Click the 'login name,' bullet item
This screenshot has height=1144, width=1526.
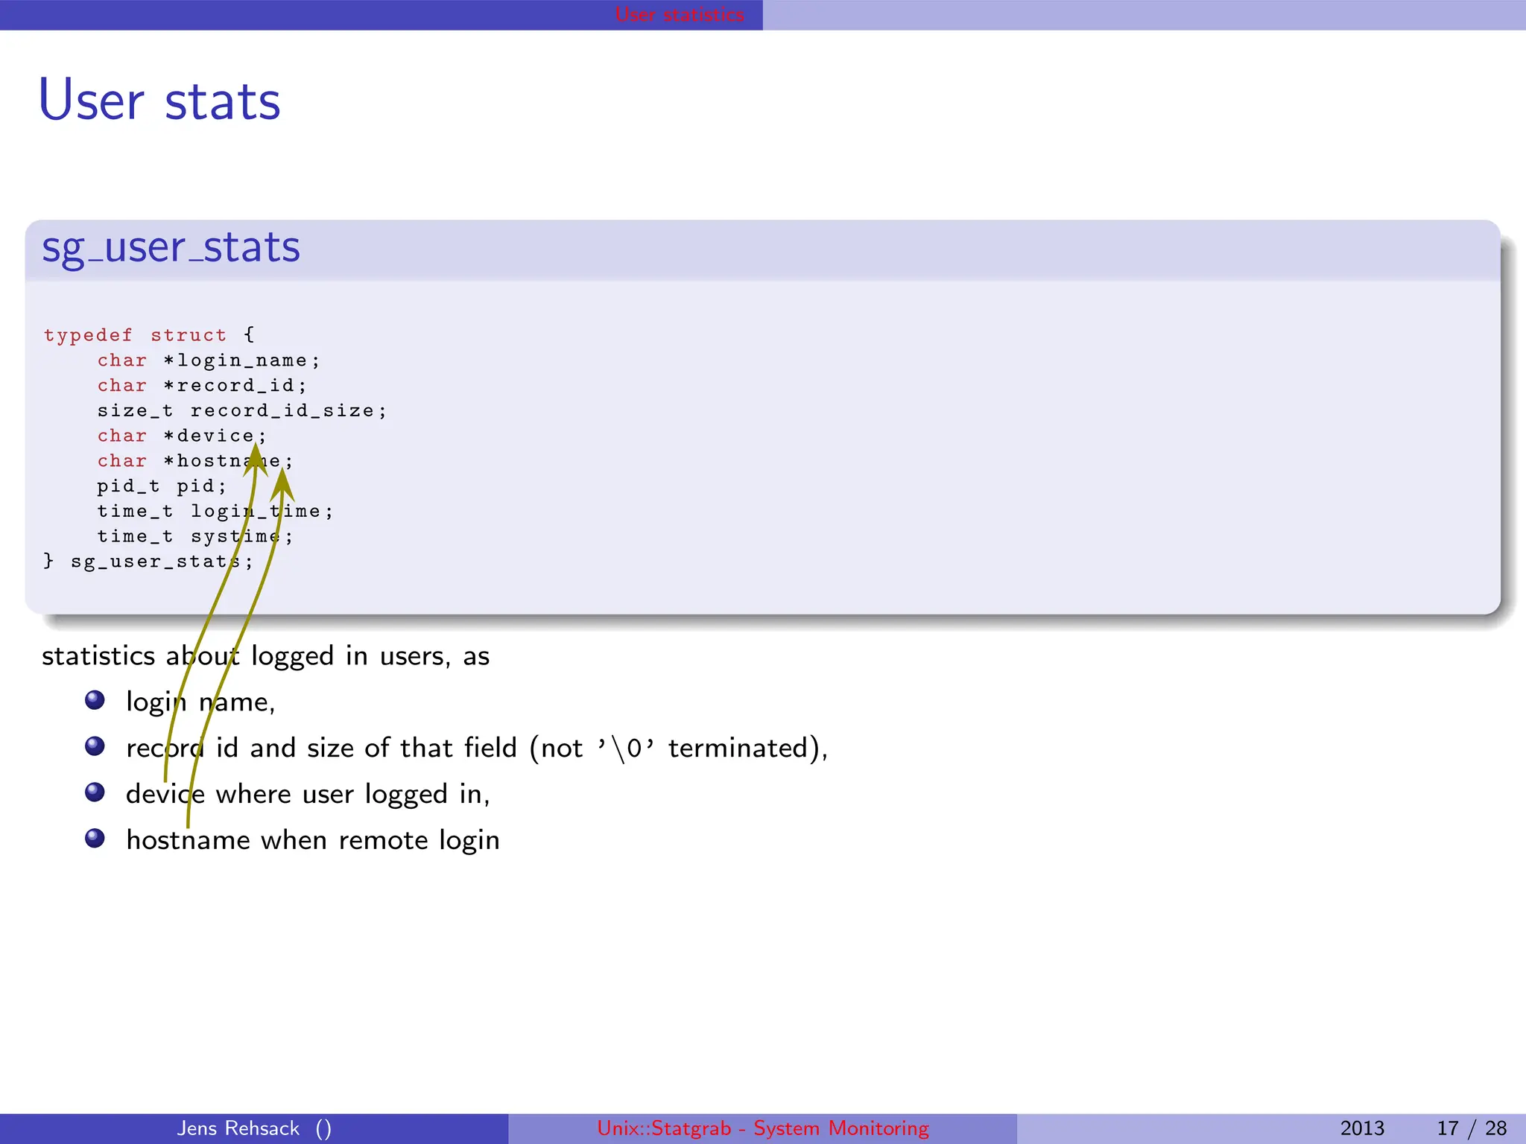[x=200, y=702]
